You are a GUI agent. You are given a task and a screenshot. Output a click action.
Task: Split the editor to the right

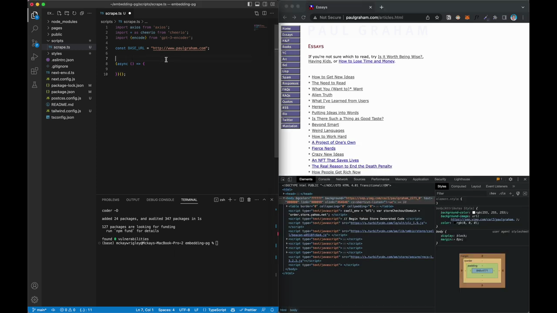coord(264,13)
